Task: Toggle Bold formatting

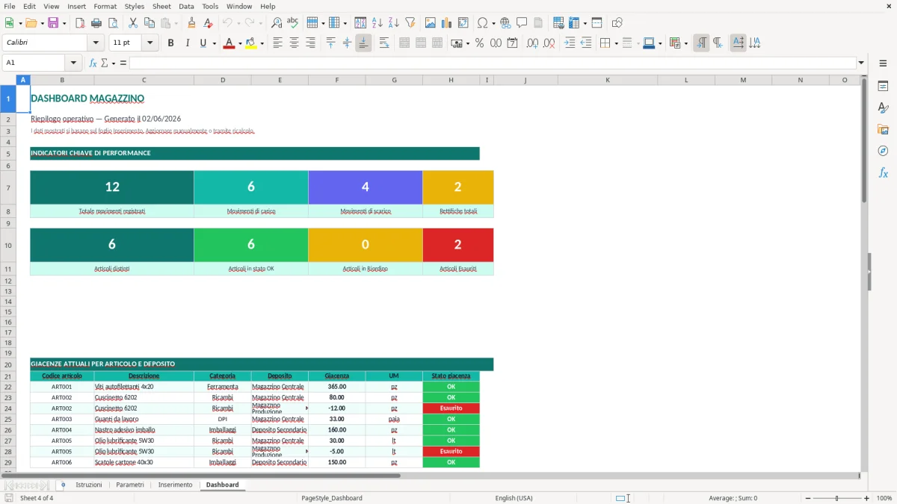Action: 171,43
